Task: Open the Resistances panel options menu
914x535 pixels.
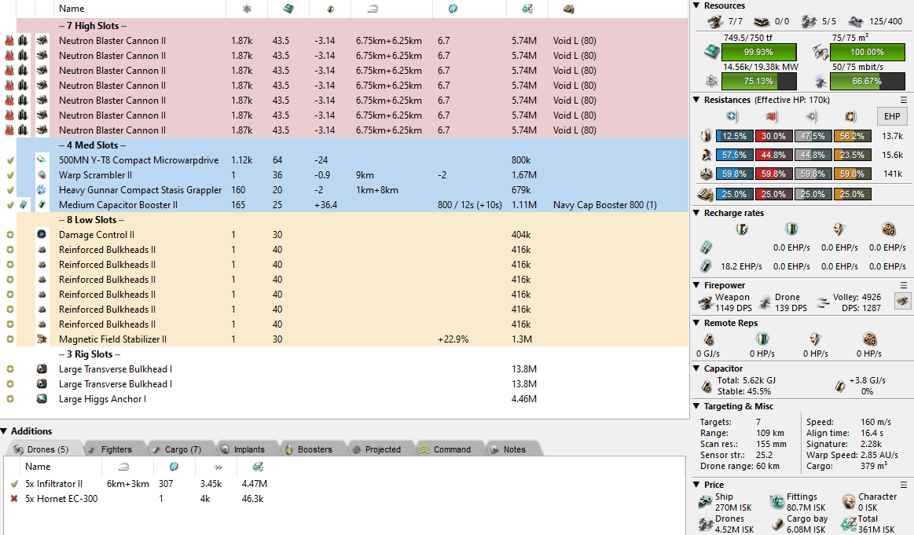Action: [x=904, y=100]
